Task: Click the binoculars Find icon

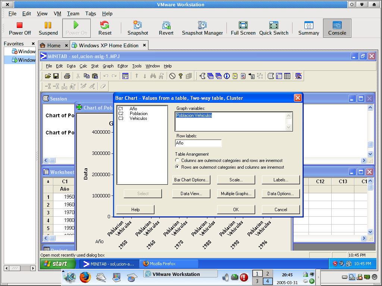Action: point(153,76)
